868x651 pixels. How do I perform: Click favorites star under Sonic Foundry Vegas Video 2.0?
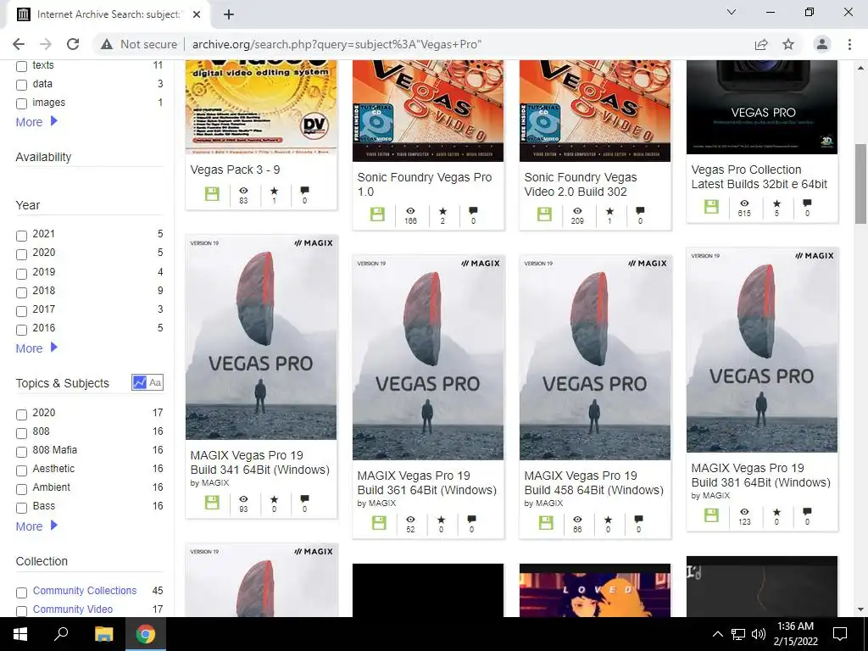click(x=609, y=211)
